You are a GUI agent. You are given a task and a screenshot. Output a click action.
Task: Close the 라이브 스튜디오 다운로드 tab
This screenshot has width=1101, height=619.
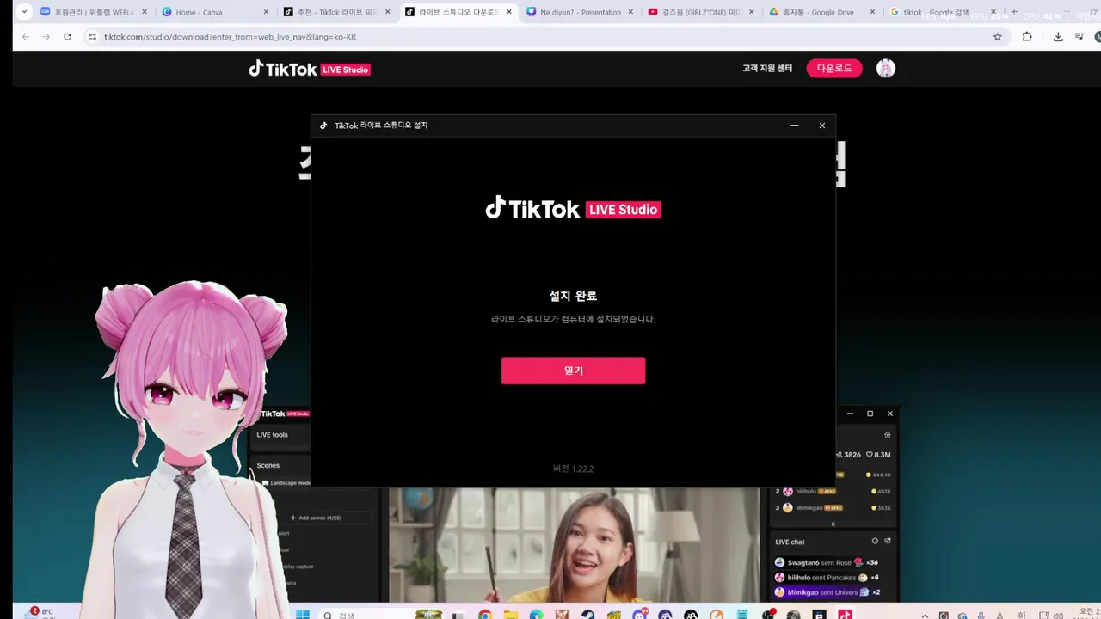509,12
